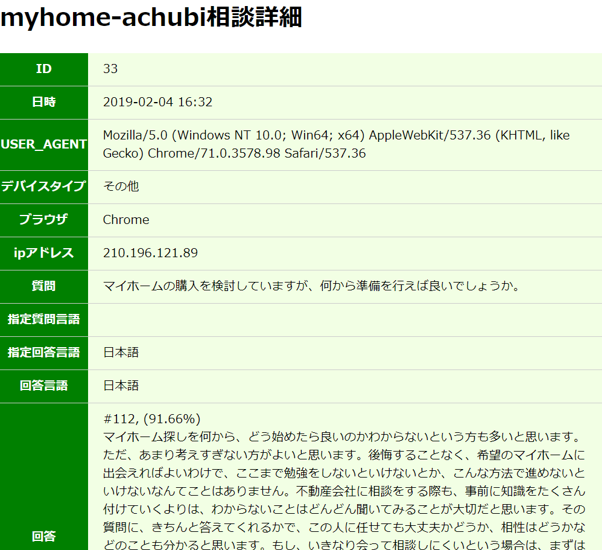Screen dimensions: 602x550
Task: Click the 回答 header cell
Action: 43,536
